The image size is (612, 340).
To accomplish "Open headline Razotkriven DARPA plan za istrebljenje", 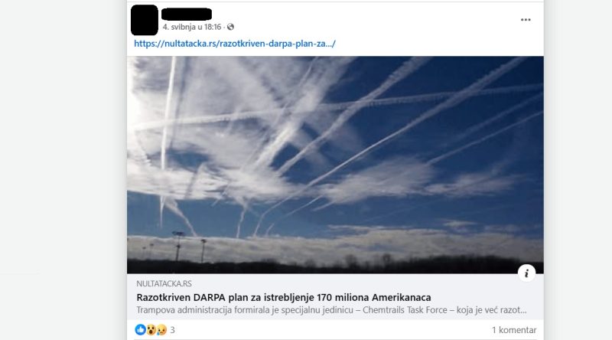I will pyautogui.click(x=284, y=297).
